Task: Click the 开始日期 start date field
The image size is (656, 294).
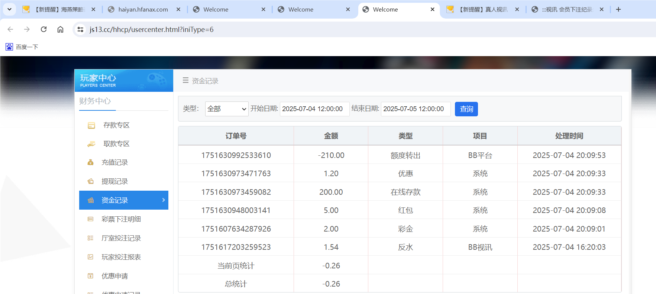Action: 314,109
